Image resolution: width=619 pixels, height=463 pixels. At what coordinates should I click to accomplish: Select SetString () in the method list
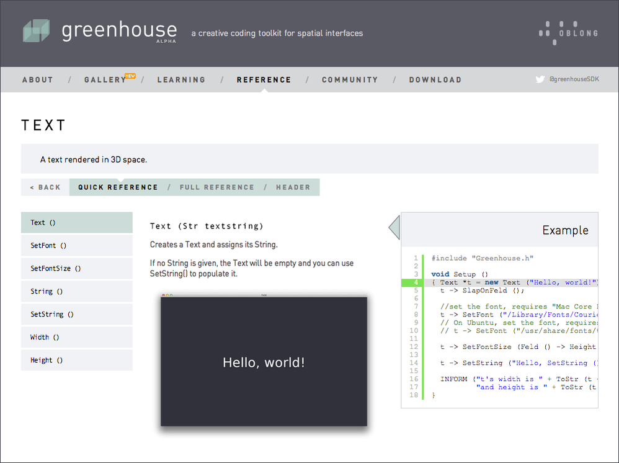click(x=76, y=314)
